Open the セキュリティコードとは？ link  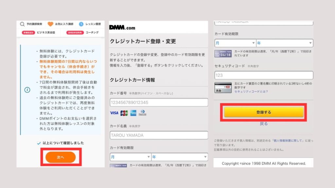pyautogui.click(x=251, y=91)
